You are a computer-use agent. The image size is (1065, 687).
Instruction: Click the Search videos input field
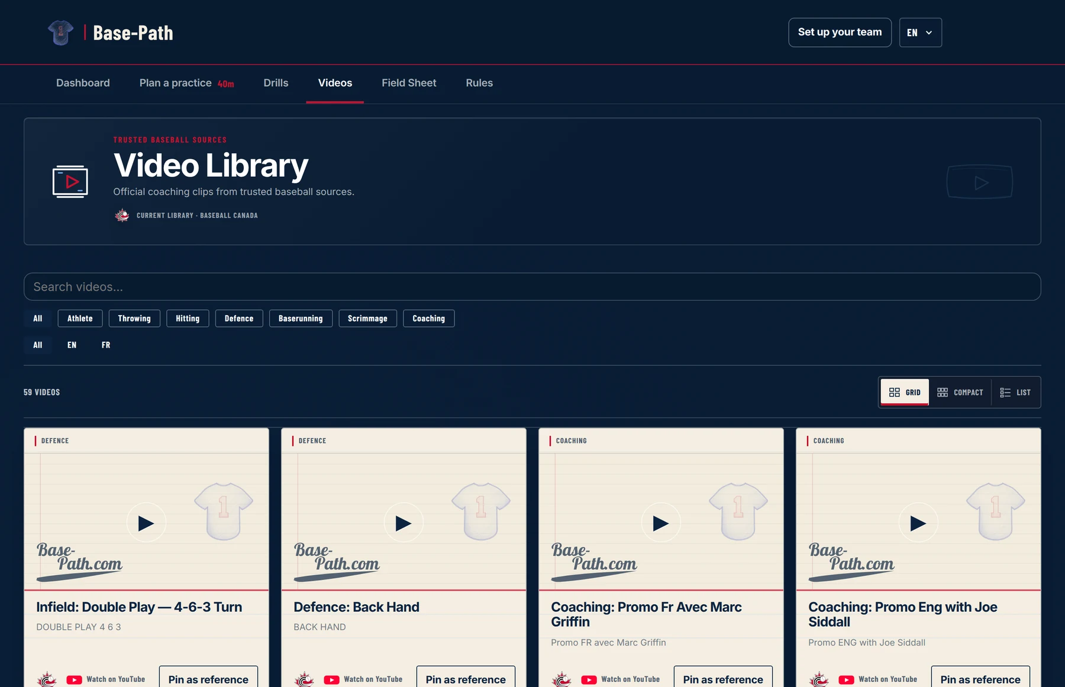[x=532, y=287]
